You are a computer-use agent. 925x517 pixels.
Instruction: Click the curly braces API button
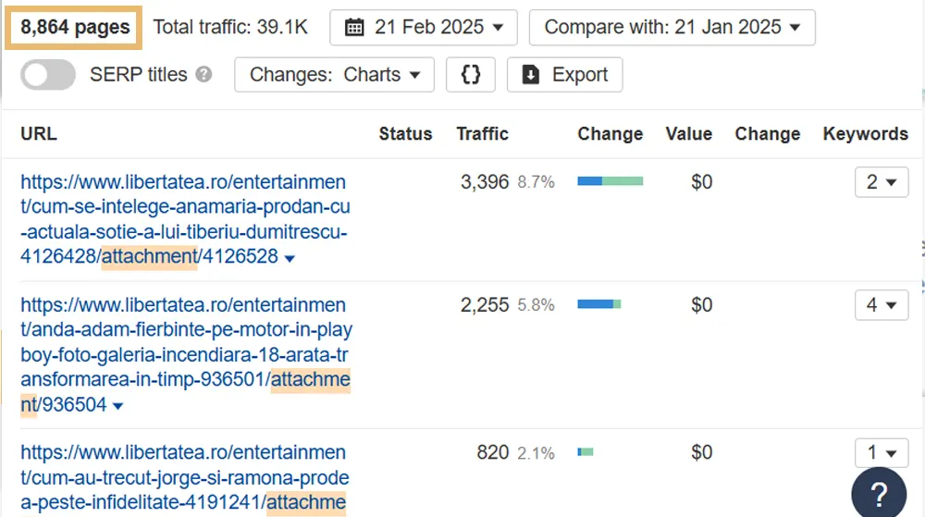click(471, 75)
